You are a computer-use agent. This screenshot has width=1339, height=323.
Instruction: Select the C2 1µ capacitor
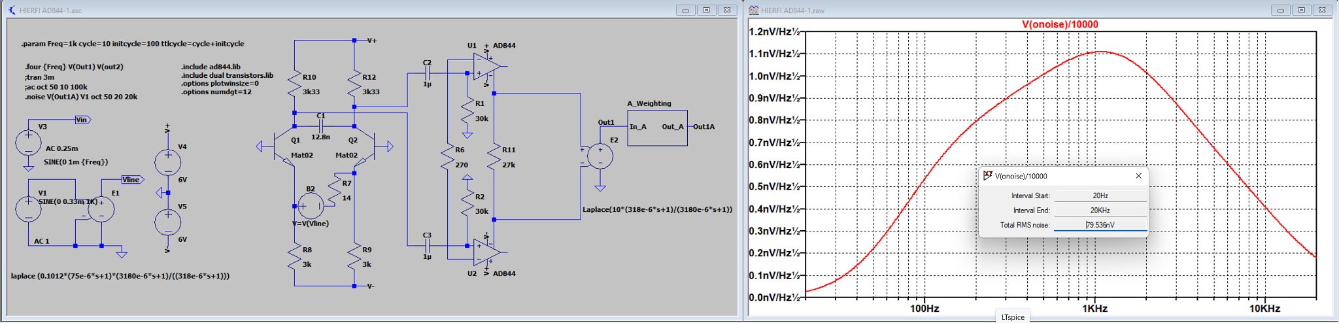tap(427, 73)
